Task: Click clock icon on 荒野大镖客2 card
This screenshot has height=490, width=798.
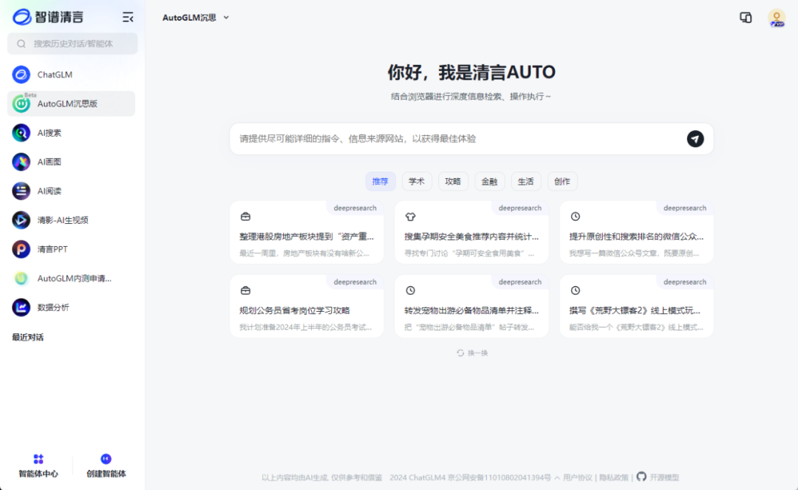Action: coord(575,290)
